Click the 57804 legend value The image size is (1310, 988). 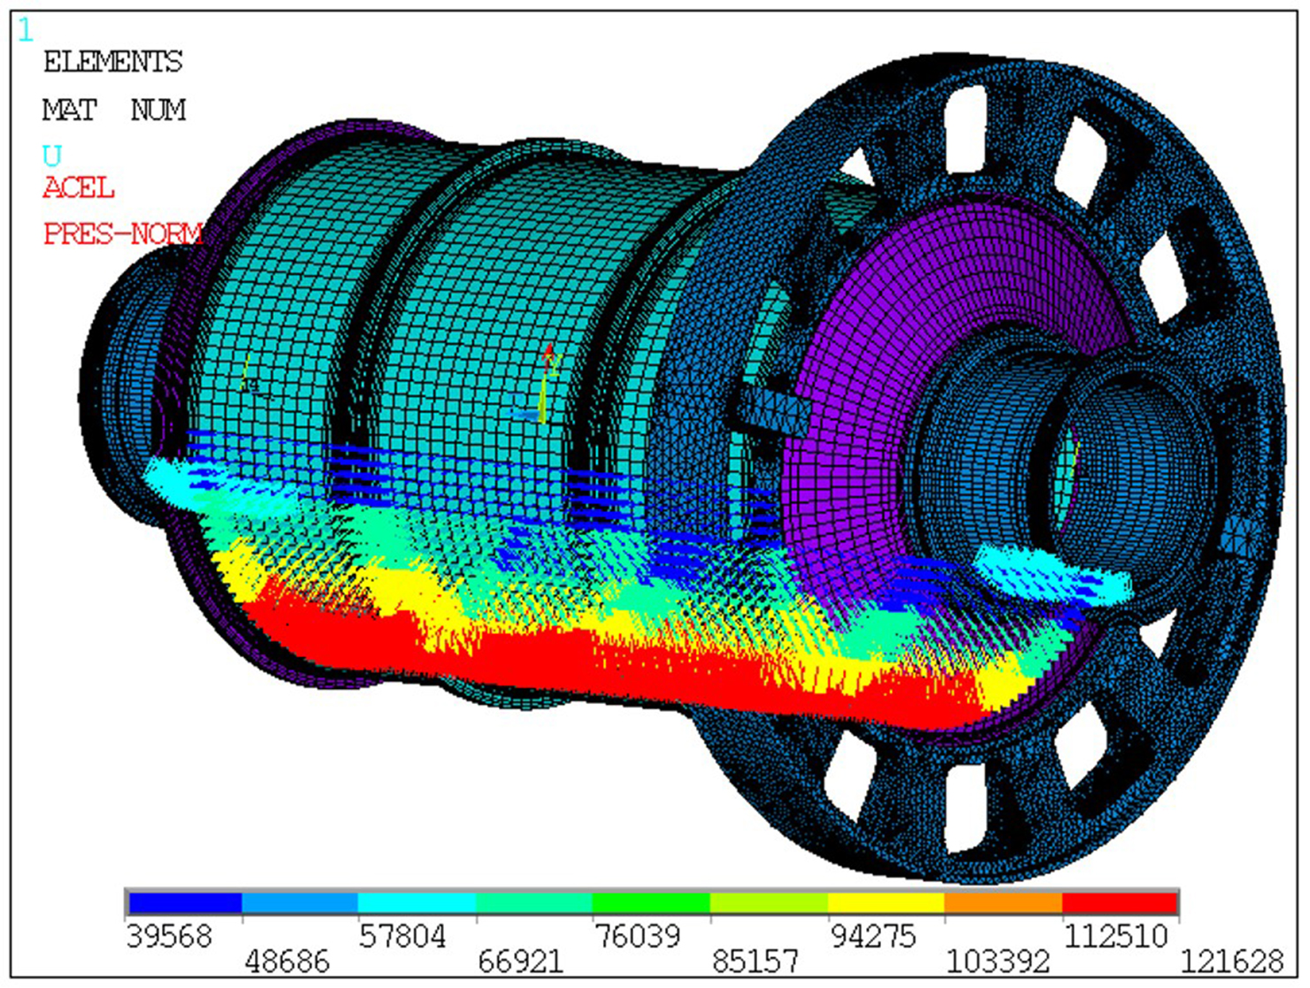(x=402, y=937)
